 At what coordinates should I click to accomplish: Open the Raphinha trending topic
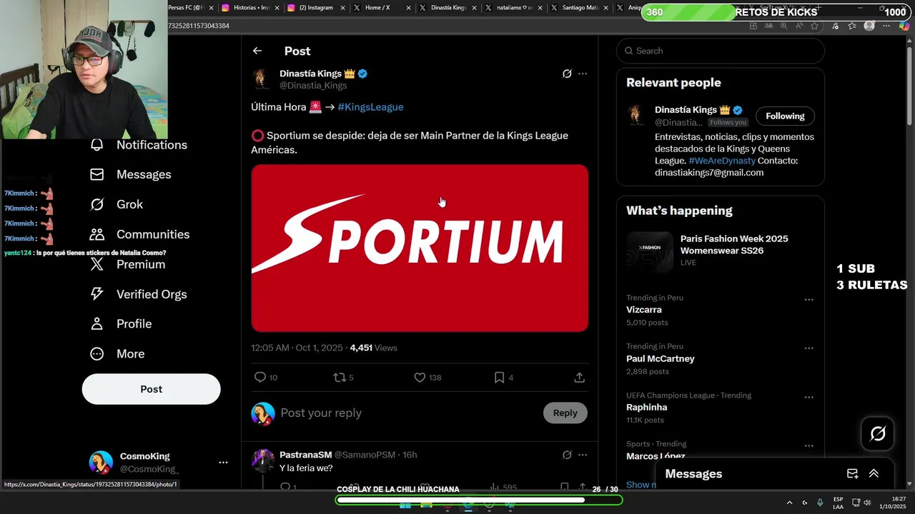647,407
